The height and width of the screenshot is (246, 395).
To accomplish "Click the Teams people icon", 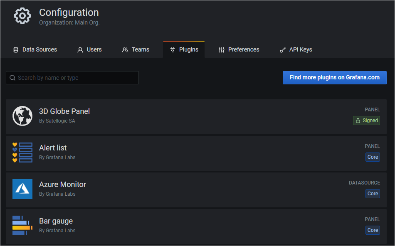I will point(125,50).
